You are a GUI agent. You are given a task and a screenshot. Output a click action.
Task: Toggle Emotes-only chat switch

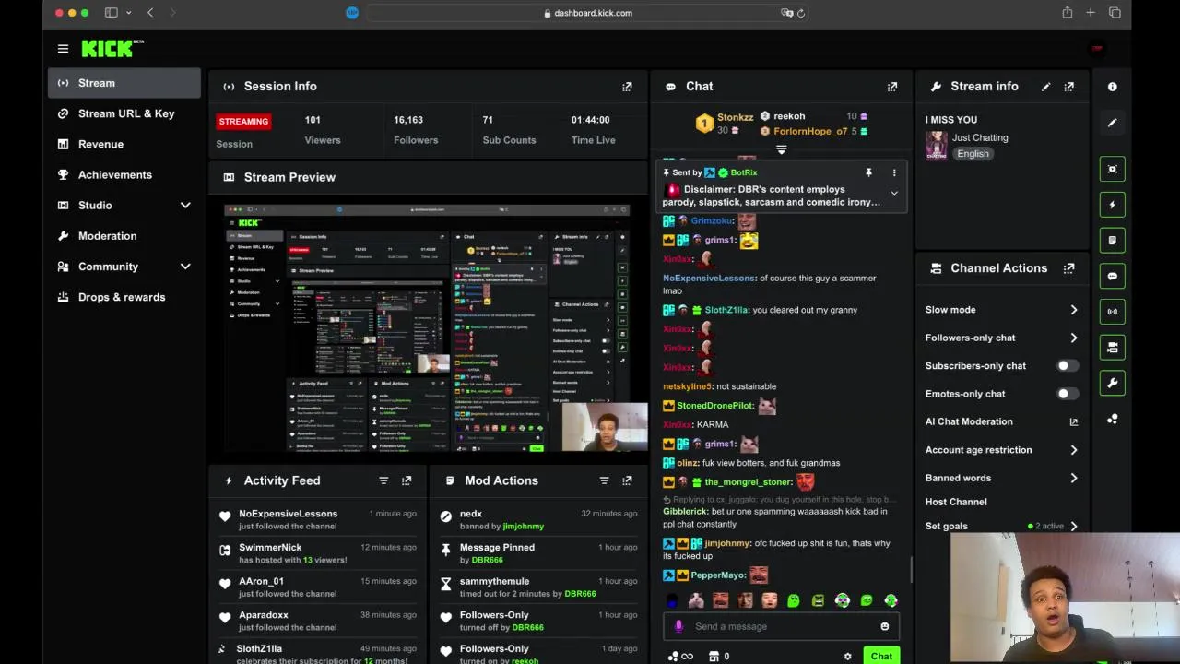click(1067, 394)
